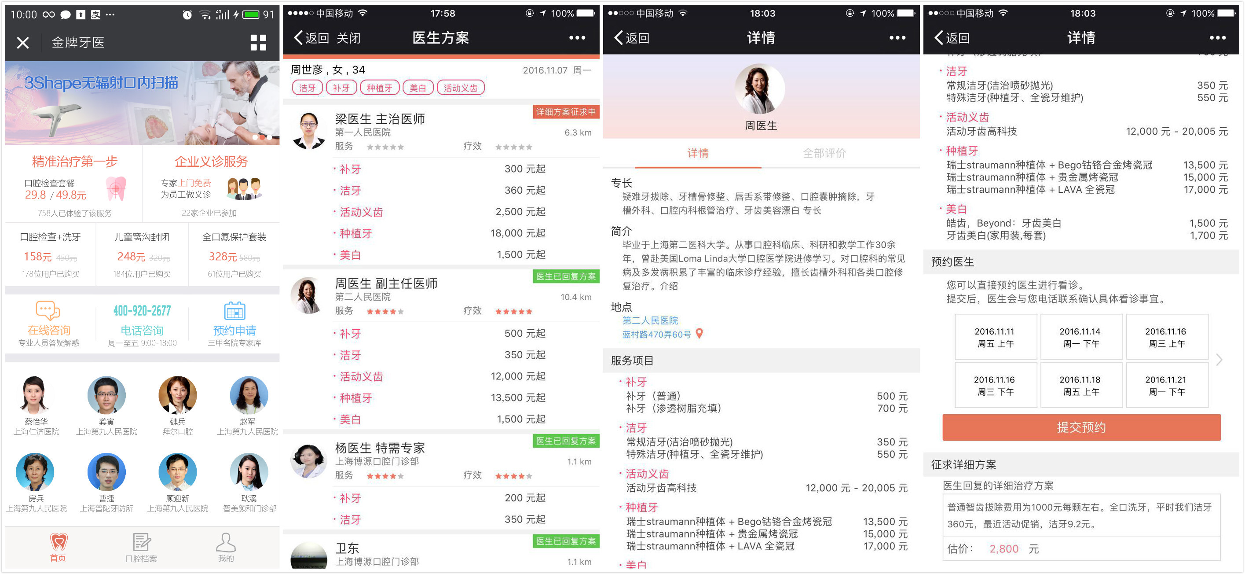1245x574 pixels.
Task: Open the 第二人民医院 location link
Action: tap(650, 320)
